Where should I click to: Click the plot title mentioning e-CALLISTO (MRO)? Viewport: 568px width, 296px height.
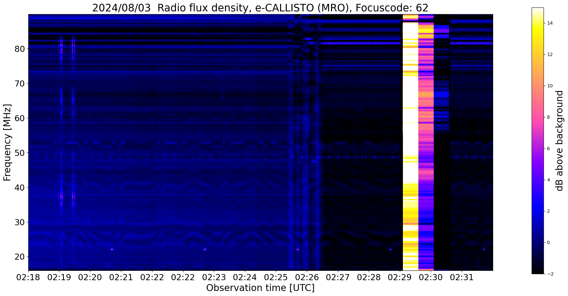260,8
